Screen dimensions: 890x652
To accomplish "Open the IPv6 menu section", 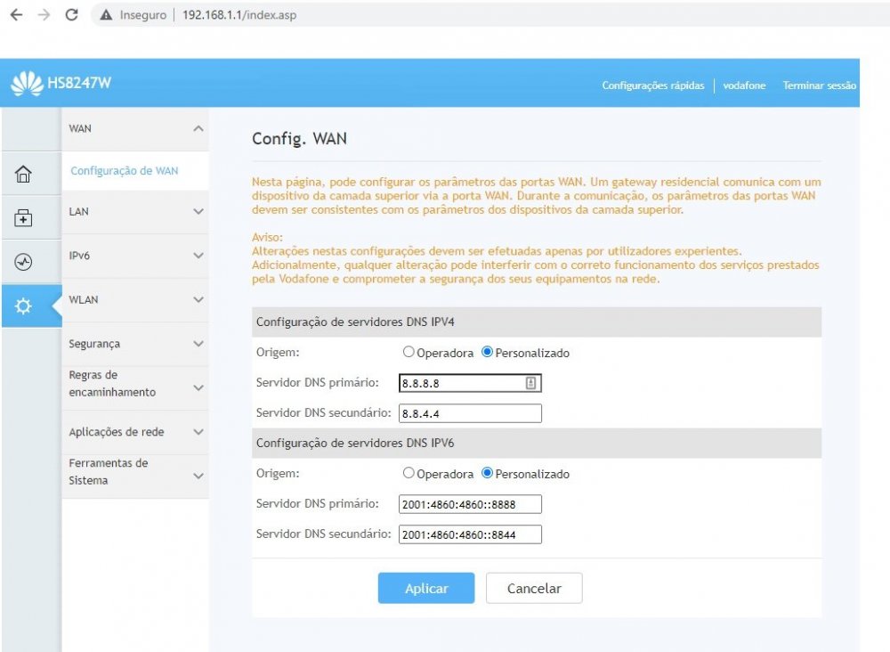I will [x=135, y=256].
